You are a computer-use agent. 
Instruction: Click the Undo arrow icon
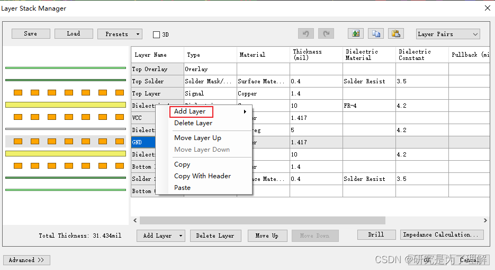[306, 33]
